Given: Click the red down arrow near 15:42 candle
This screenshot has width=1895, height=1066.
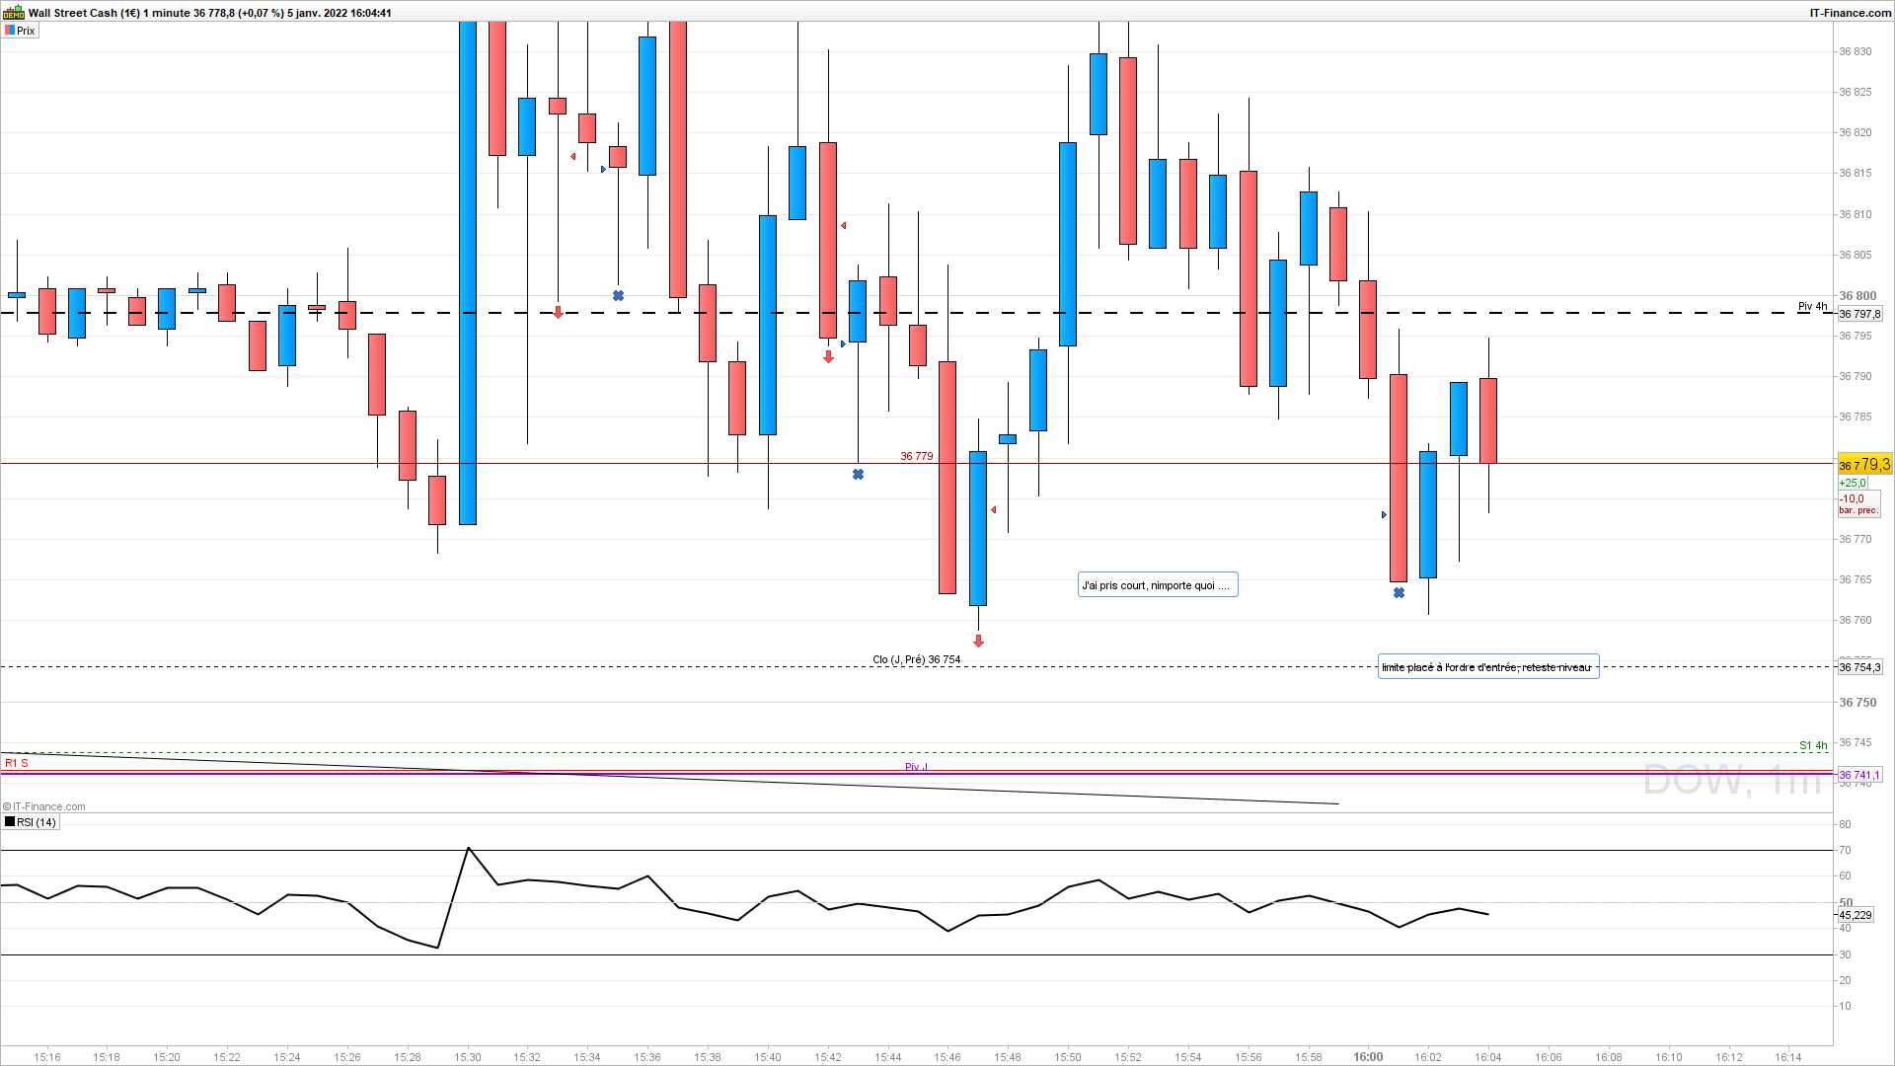Looking at the screenshot, I should [828, 357].
